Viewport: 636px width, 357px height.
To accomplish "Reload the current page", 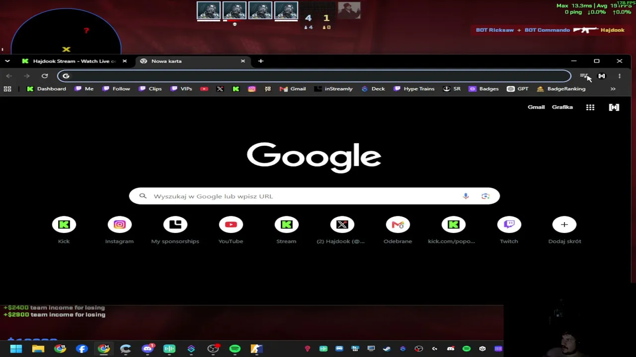I will 45,76.
